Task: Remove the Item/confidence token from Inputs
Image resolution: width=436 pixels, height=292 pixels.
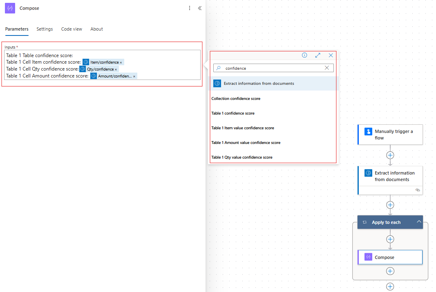Action: pos(121,62)
